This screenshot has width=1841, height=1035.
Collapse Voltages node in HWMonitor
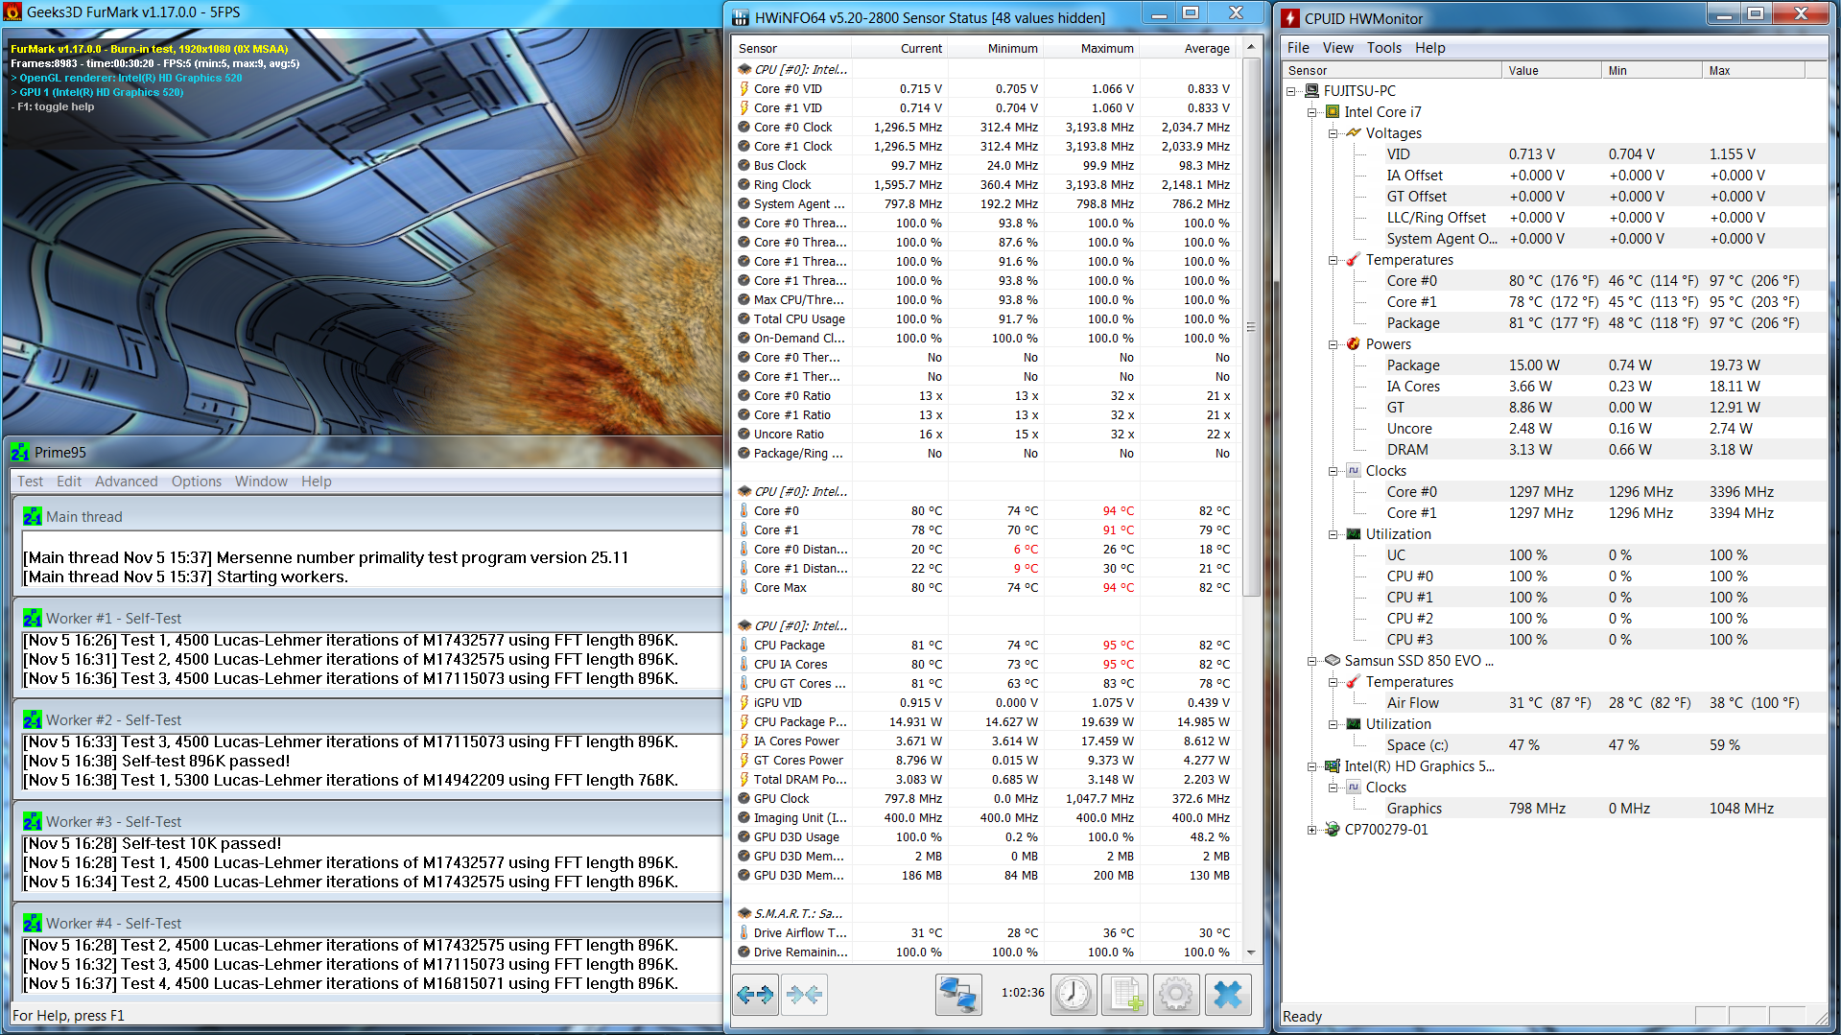point(1334,133)
